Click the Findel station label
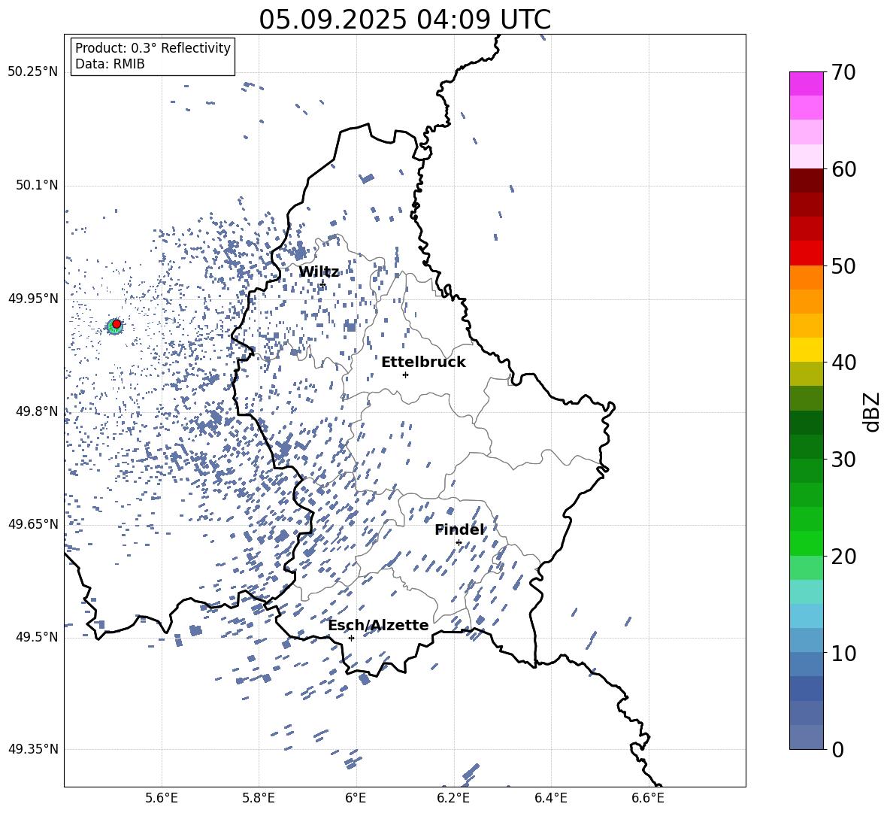The height and width of the screenshot is (813, 890). click(459, 529)
